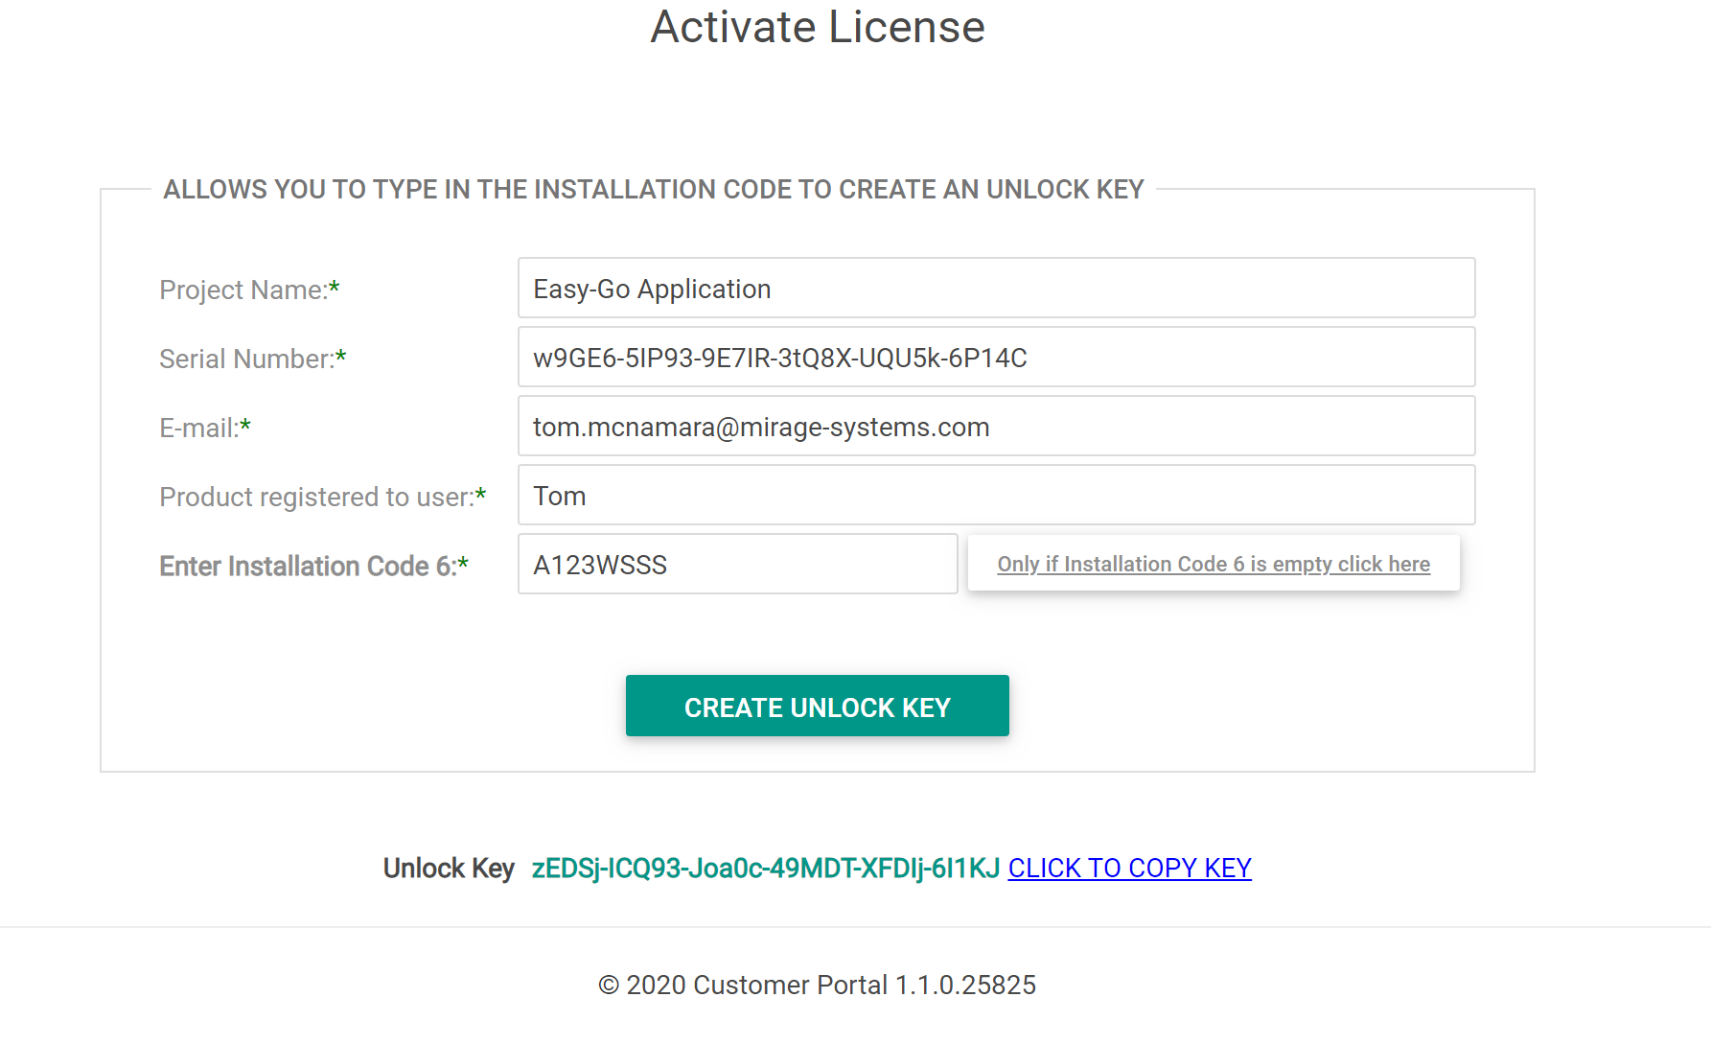Select the Product registered to user field
The image size is (1711, 1044).
[x=996, y=496]
